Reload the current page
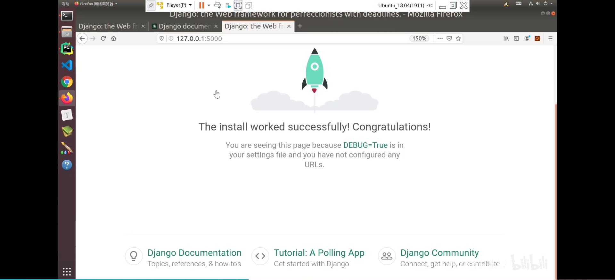The height and width of the screenshot is (280, 615). click(x=103, y=38)
